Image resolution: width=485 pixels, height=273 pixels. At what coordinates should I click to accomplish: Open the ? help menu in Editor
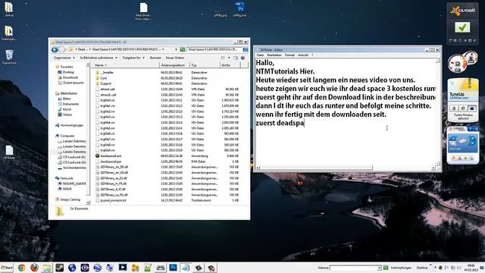point(312,55)
